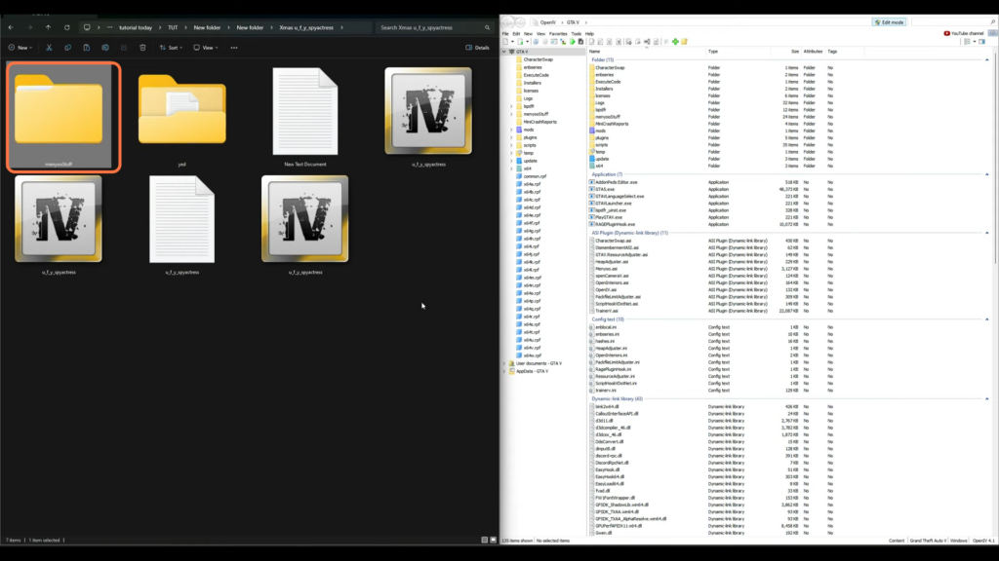Screen dimensions: 999x561
Task: Expand the lspdfr folder in OpenIV tree
Action: pyautogui.click(x=511, y=107)
